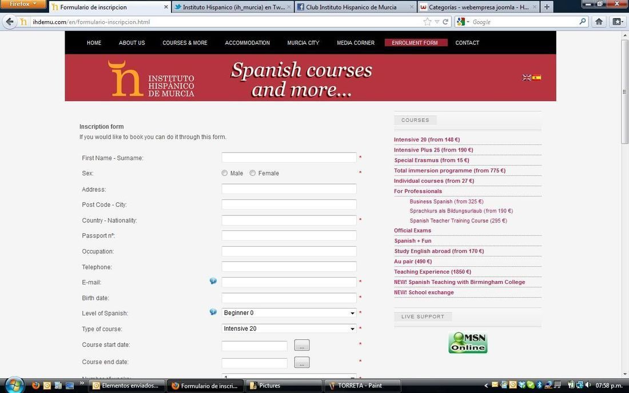
Task: Switch to the Instituto Hispanico Twitter tab
Action: 233,7
